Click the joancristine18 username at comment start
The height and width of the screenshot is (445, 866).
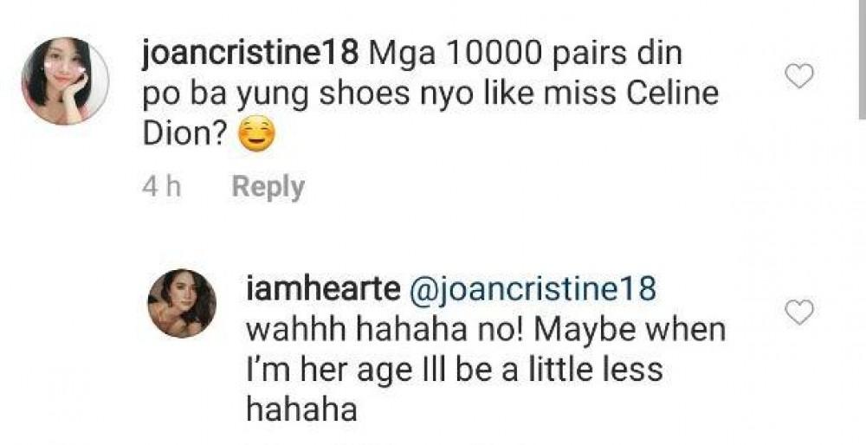pyautogui.click(x=249, y=54)
